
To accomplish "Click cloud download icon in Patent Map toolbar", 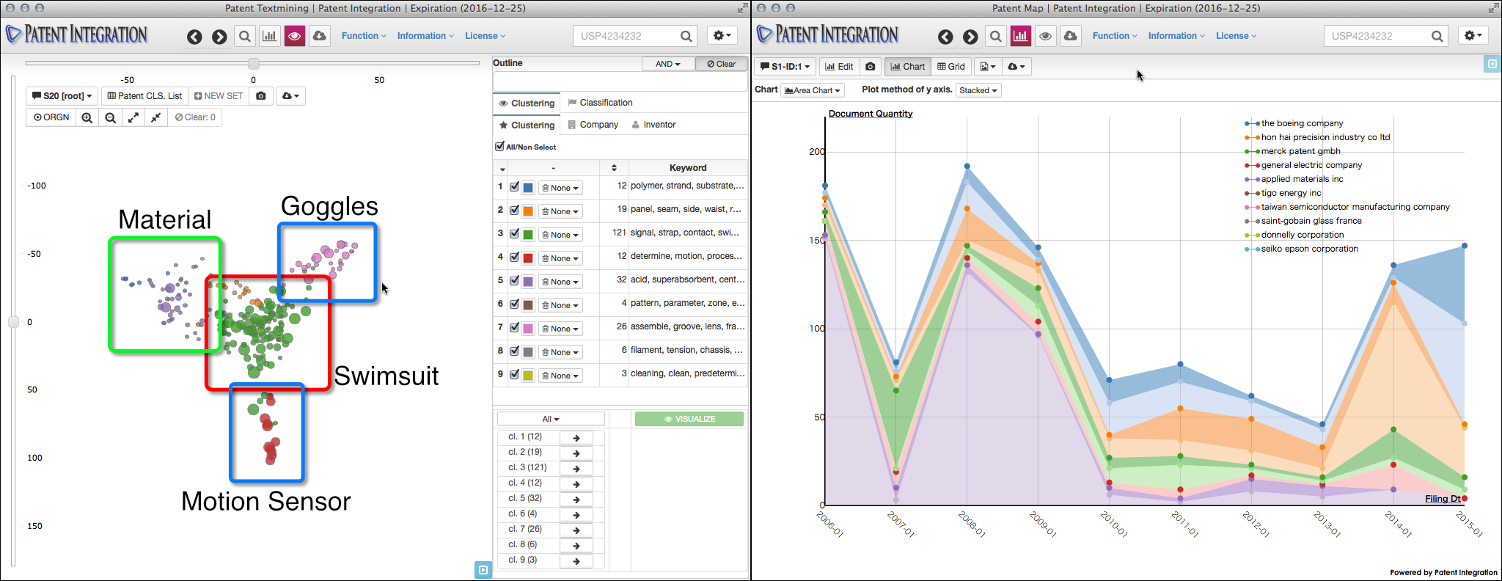I will coord(1071,36).
